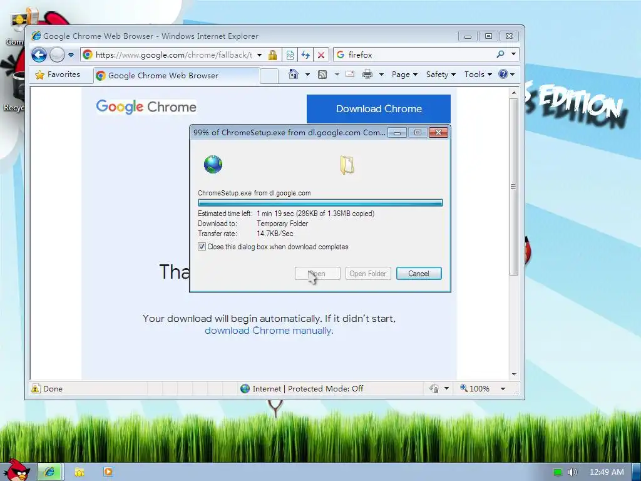Open the Favorites star button
The image size is (641, 481).
point(58,75)
